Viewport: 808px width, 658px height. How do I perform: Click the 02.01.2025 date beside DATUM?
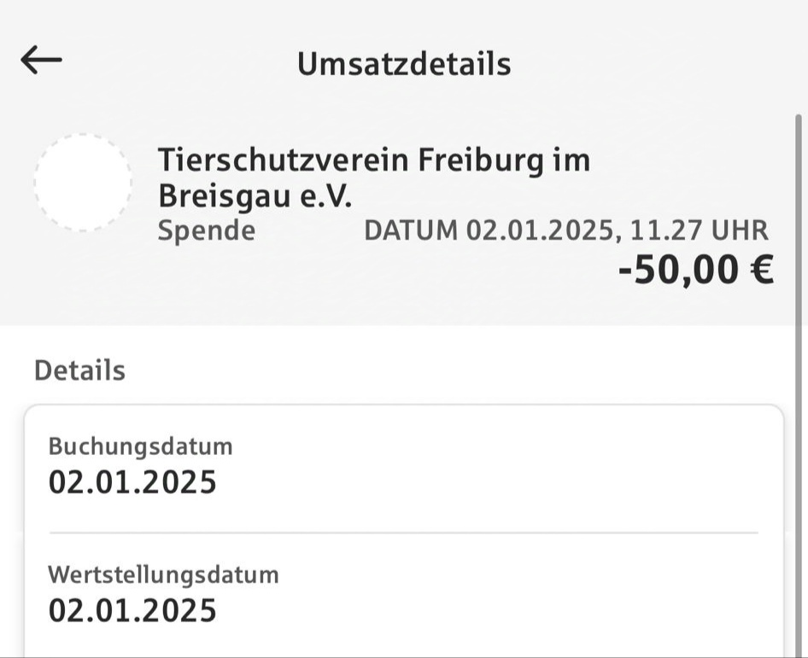(538, 230)
